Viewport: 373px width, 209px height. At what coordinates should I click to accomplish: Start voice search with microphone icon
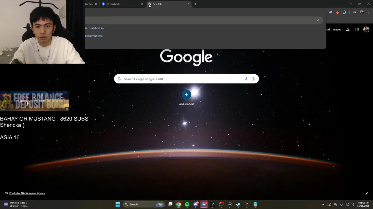(246, 79)
